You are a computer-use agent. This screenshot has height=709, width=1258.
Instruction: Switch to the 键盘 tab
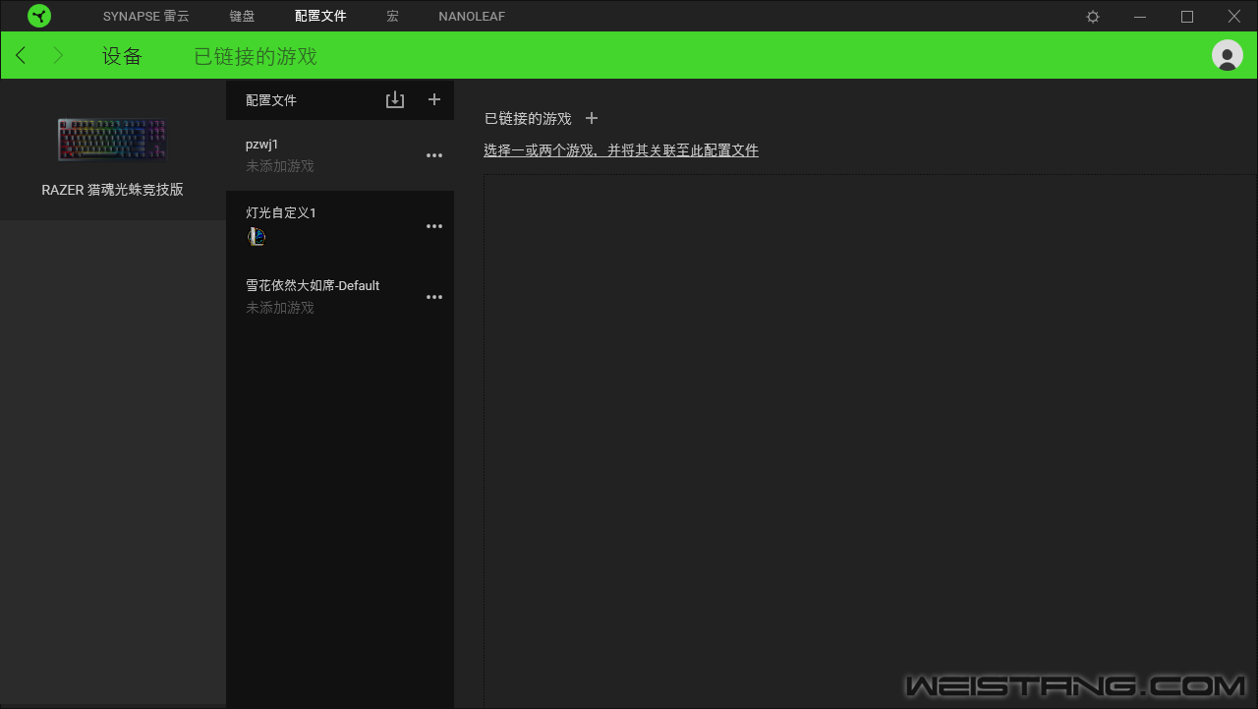(242, 17)
